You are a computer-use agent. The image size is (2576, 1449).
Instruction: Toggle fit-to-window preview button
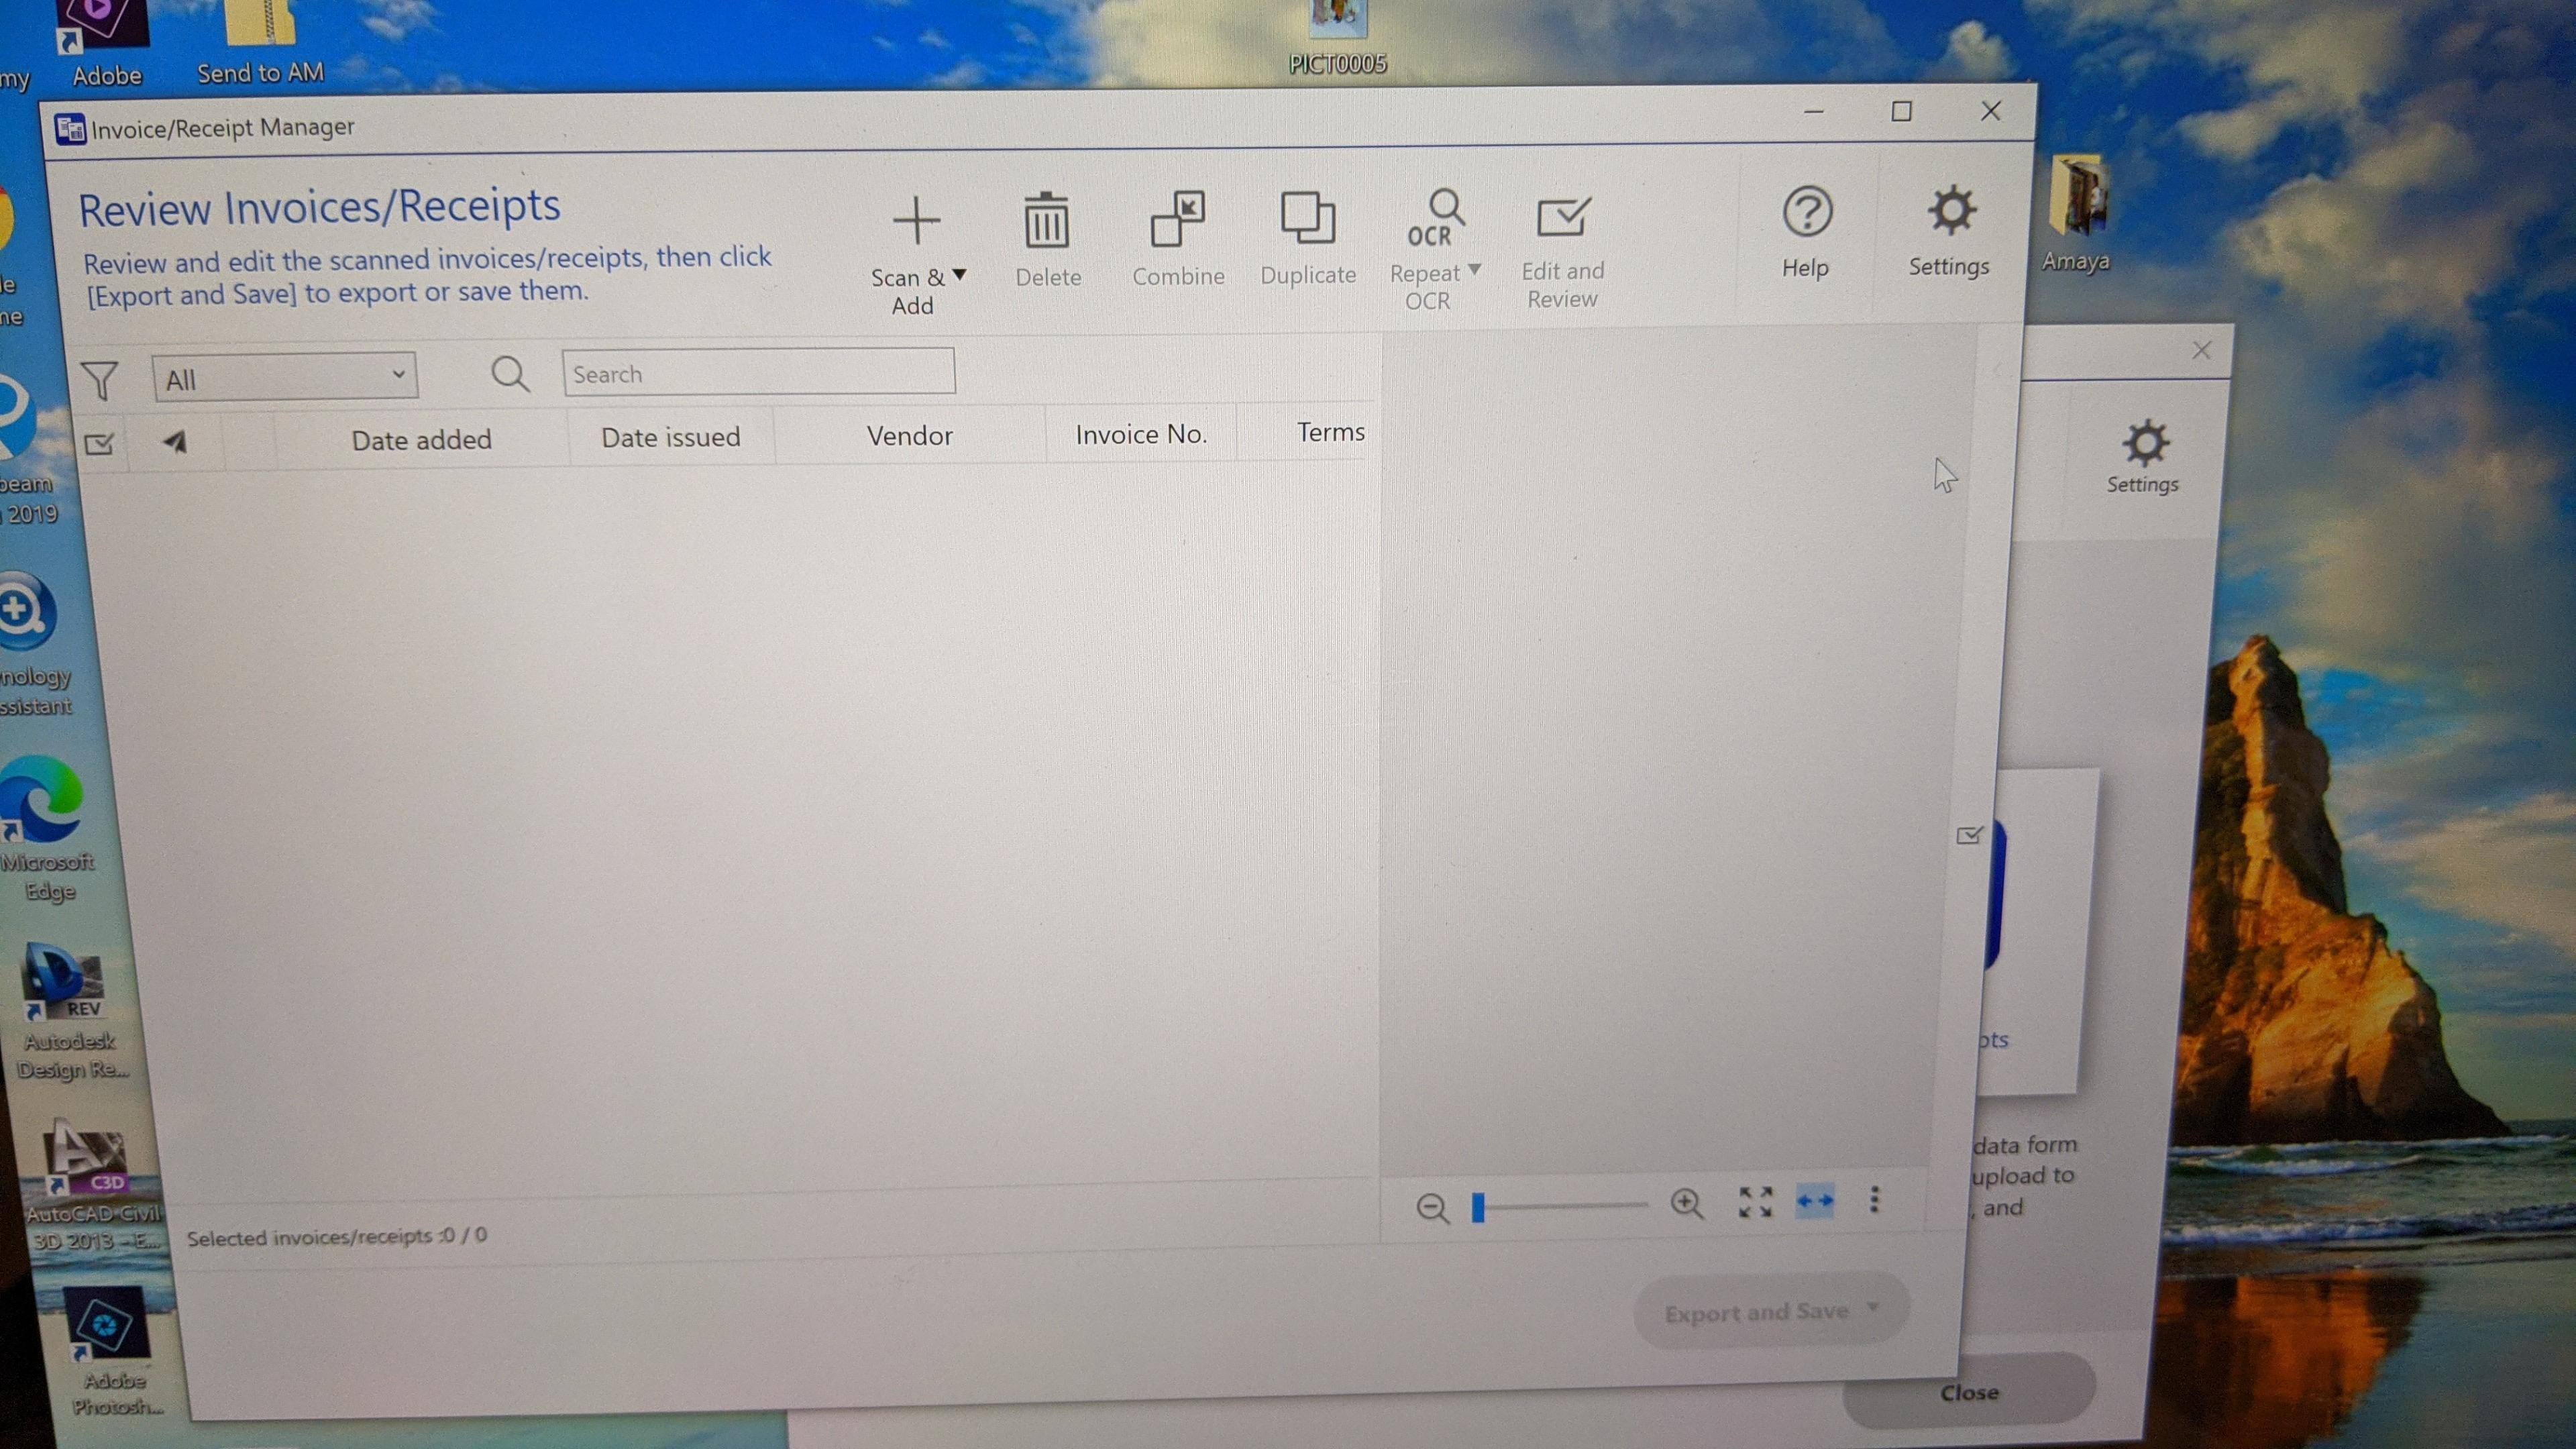point(1755,1202)
